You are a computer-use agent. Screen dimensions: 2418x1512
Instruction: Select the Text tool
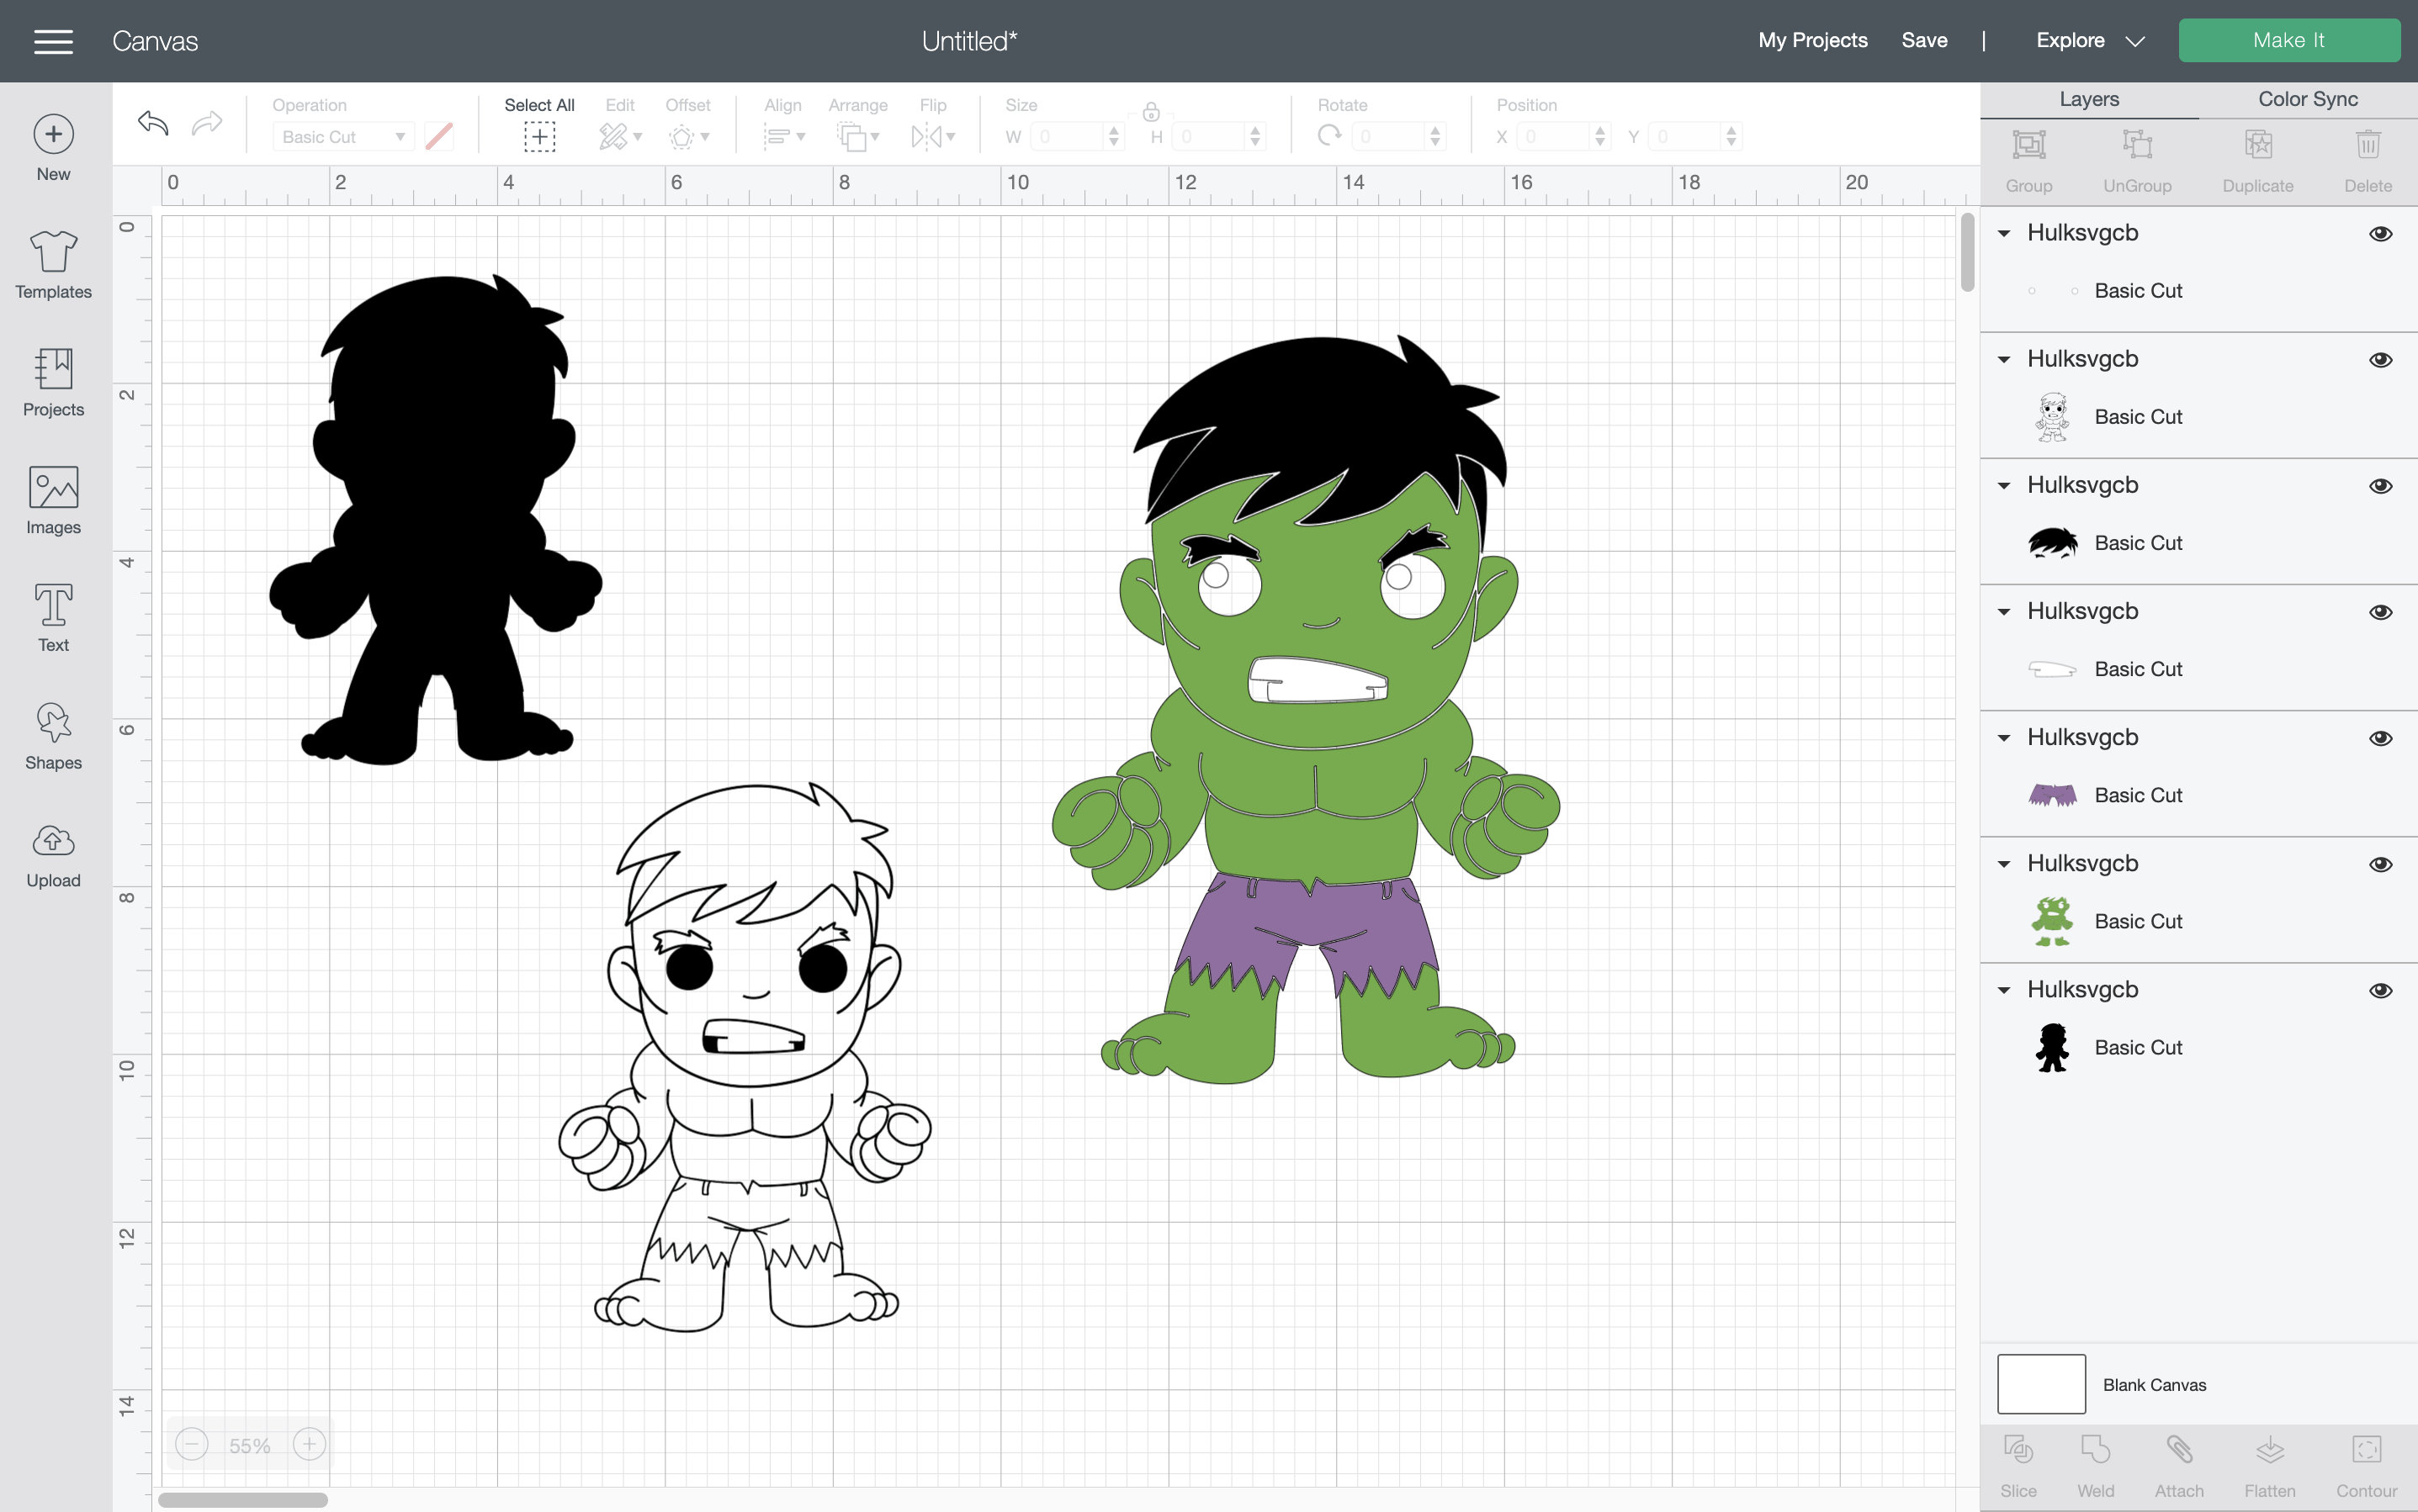(53, 619)
